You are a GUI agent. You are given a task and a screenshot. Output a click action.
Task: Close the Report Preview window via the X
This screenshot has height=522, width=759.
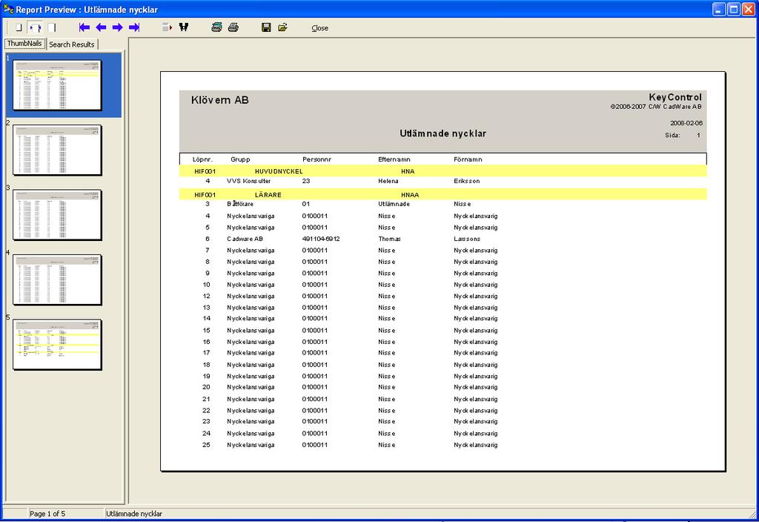749,9
